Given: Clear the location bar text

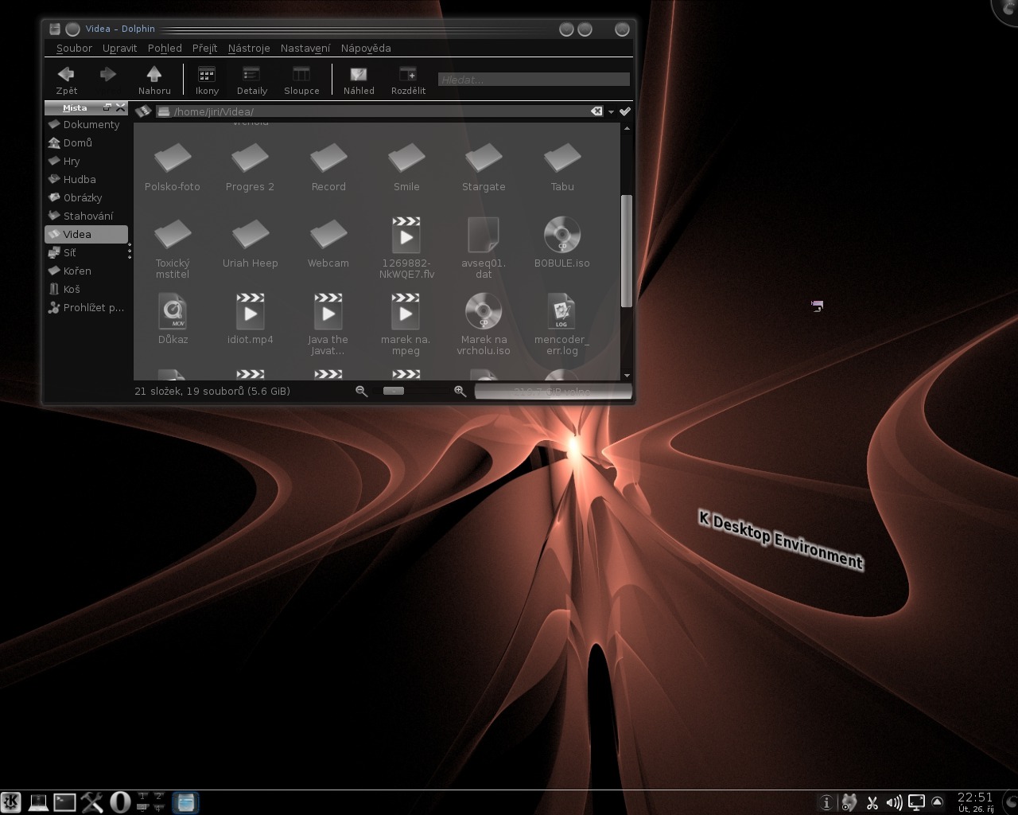Looking at the screenshot, I should point(596,111).
